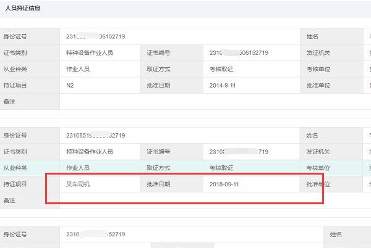Click 批准单位 label in the N2 record
The image size is (371, 248).
[x=318, y=85]
